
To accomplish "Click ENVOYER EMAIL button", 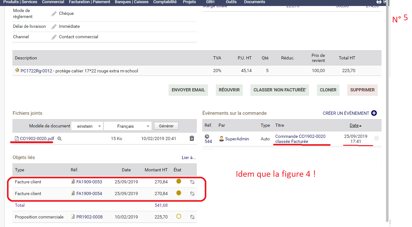I will click(x=188, y=90).
